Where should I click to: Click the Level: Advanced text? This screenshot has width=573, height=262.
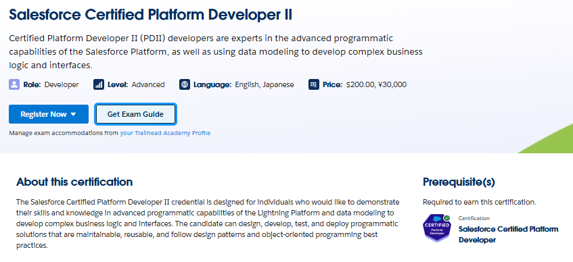pyautogui.click(x=136, y=84)
